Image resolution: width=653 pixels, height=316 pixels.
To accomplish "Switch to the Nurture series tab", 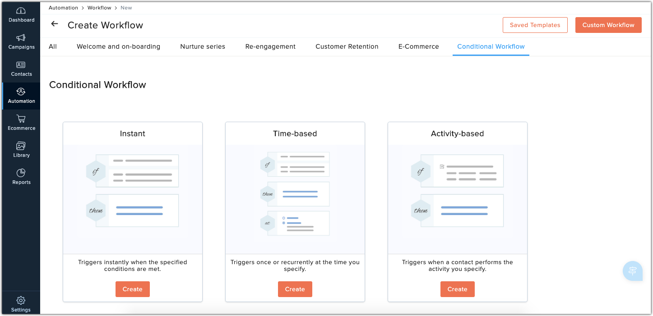I will click(x=202, y=46).
